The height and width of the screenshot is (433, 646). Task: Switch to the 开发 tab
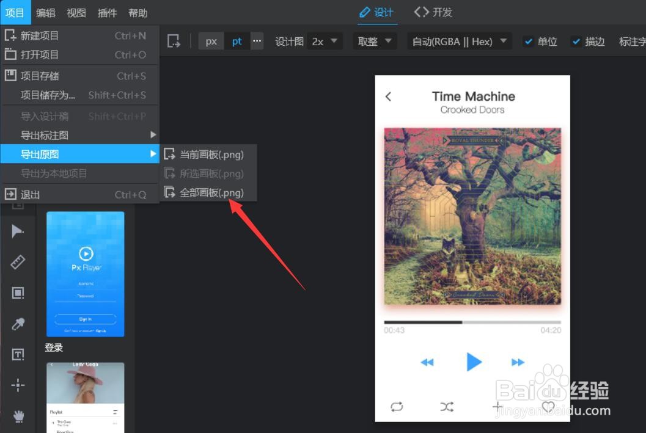pos(433,12)
